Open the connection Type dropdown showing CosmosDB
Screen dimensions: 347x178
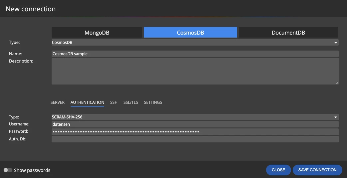195,43
